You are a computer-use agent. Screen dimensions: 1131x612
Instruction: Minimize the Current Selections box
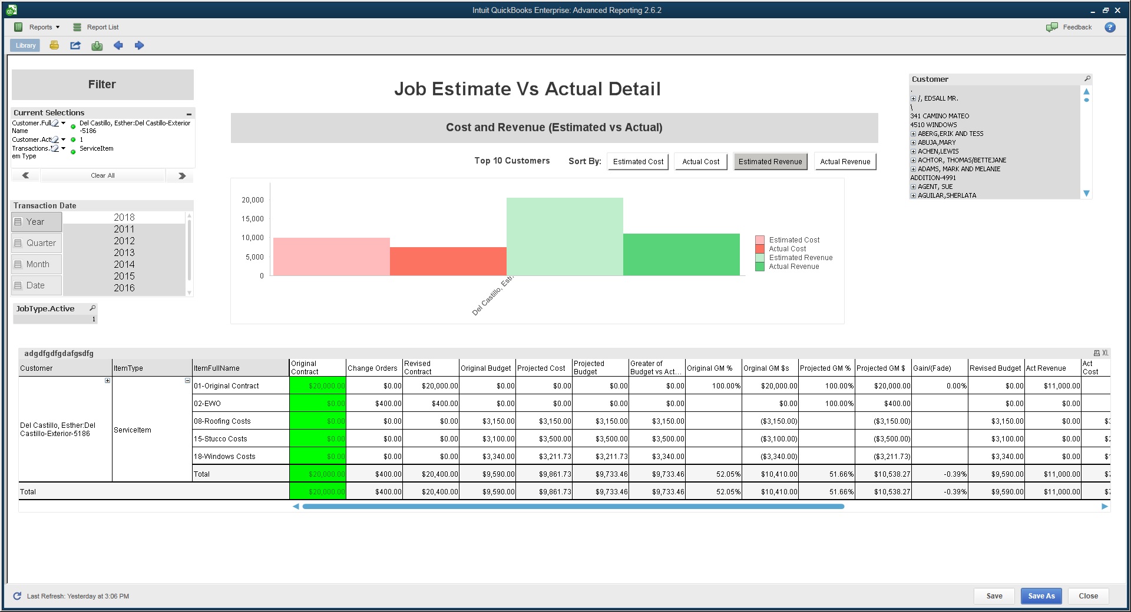coord(189,114)
